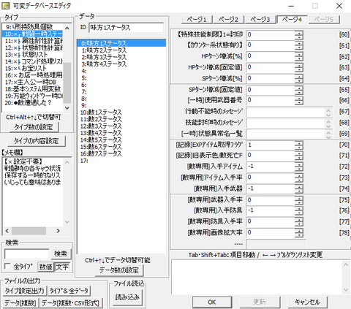Click the OK button
This screenshot has height=309, width=351.
coord(212,302)
